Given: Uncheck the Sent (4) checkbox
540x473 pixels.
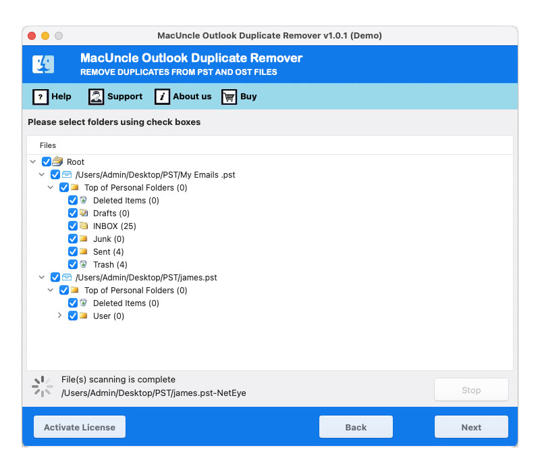Looking at the screenshot, I should pyautogui.click(x=73, y=251).
